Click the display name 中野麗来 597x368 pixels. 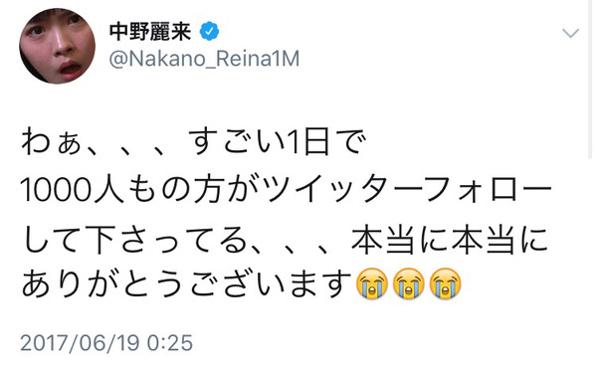[150, 31]
